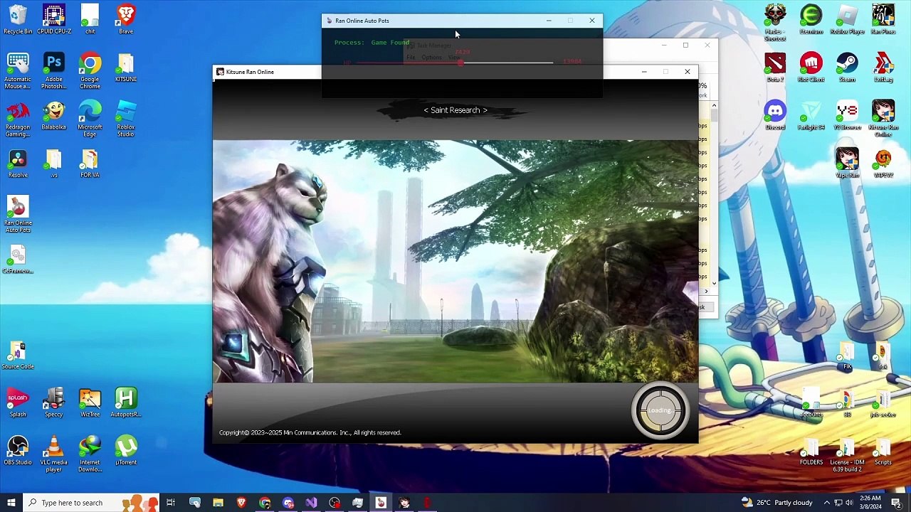Open the Windows Start menu

pos(11,503)
